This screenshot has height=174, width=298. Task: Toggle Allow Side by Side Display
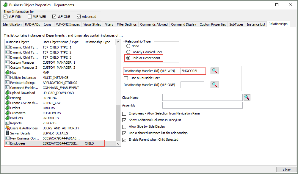124,126
